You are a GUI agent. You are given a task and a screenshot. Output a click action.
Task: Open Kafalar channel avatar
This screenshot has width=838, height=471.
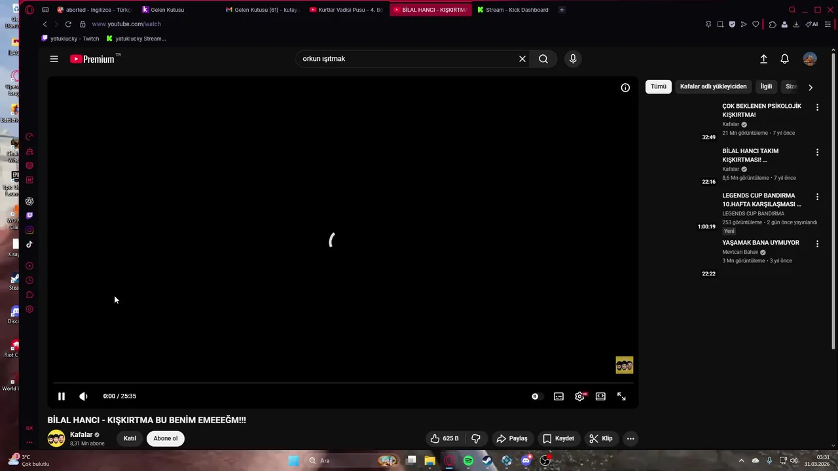click(x=56, y=438)
